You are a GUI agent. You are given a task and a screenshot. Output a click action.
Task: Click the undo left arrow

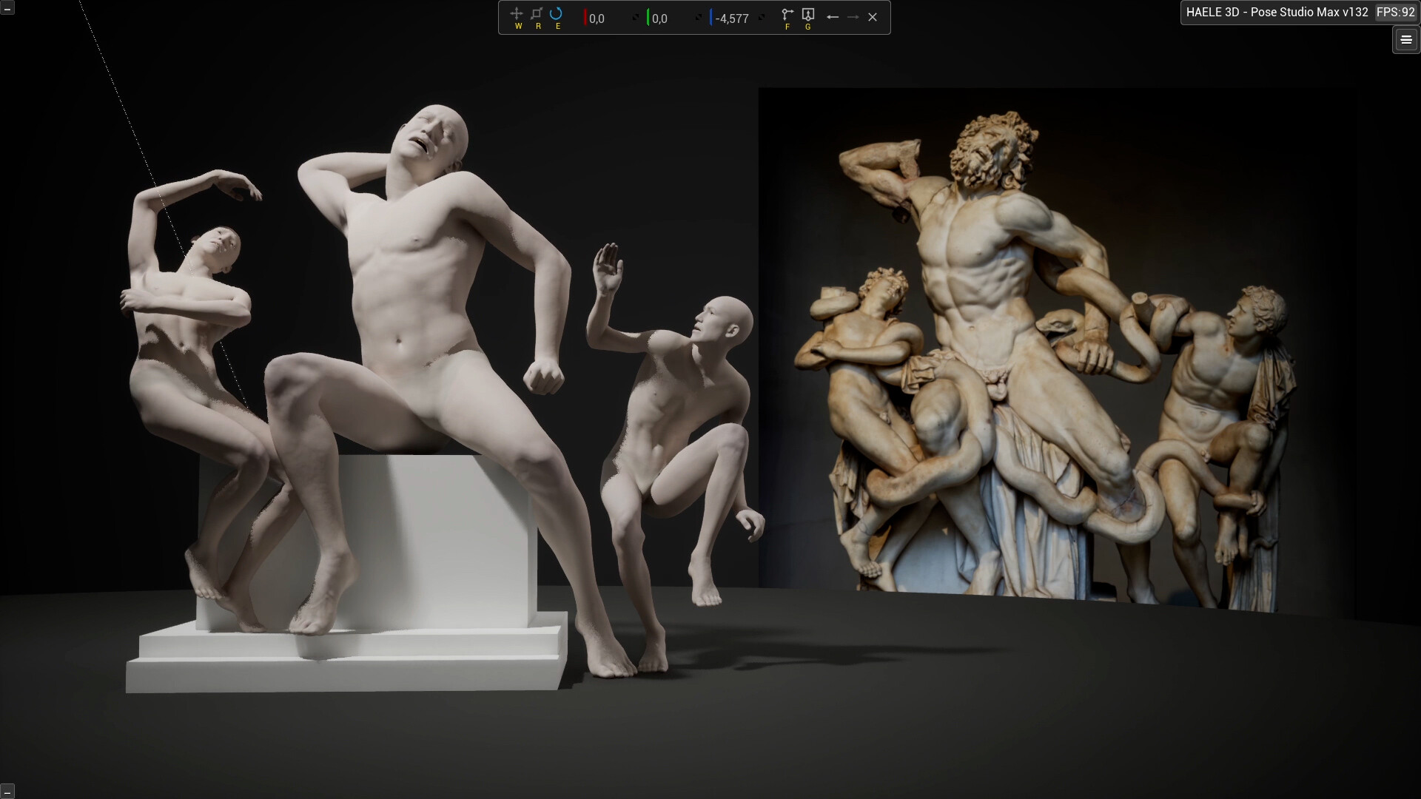833,17
